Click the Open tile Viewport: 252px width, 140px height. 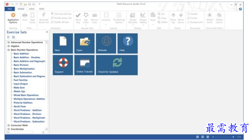click(x=84, y=43)
